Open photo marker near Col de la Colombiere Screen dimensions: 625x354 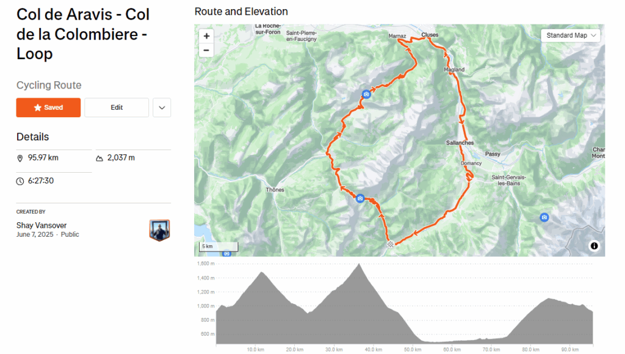click(366, 94)
